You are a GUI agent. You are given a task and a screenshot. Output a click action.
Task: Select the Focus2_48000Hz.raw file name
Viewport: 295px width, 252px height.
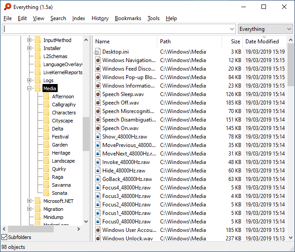(126, 205)
